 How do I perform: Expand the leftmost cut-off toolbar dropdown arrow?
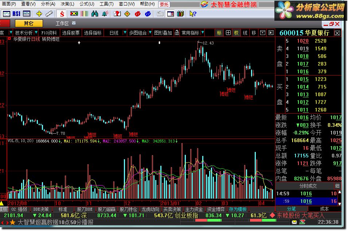[11, 33]
